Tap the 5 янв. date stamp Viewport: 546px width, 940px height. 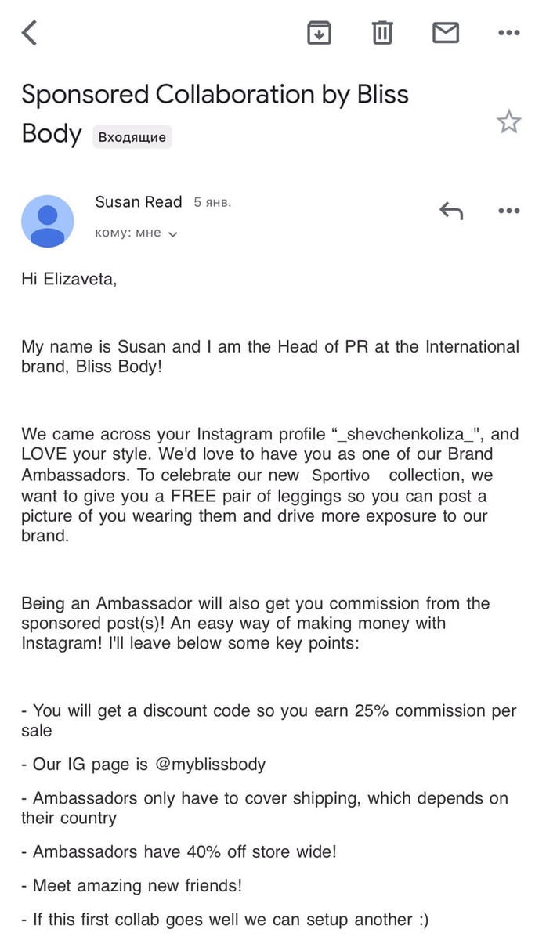(212, 202)
